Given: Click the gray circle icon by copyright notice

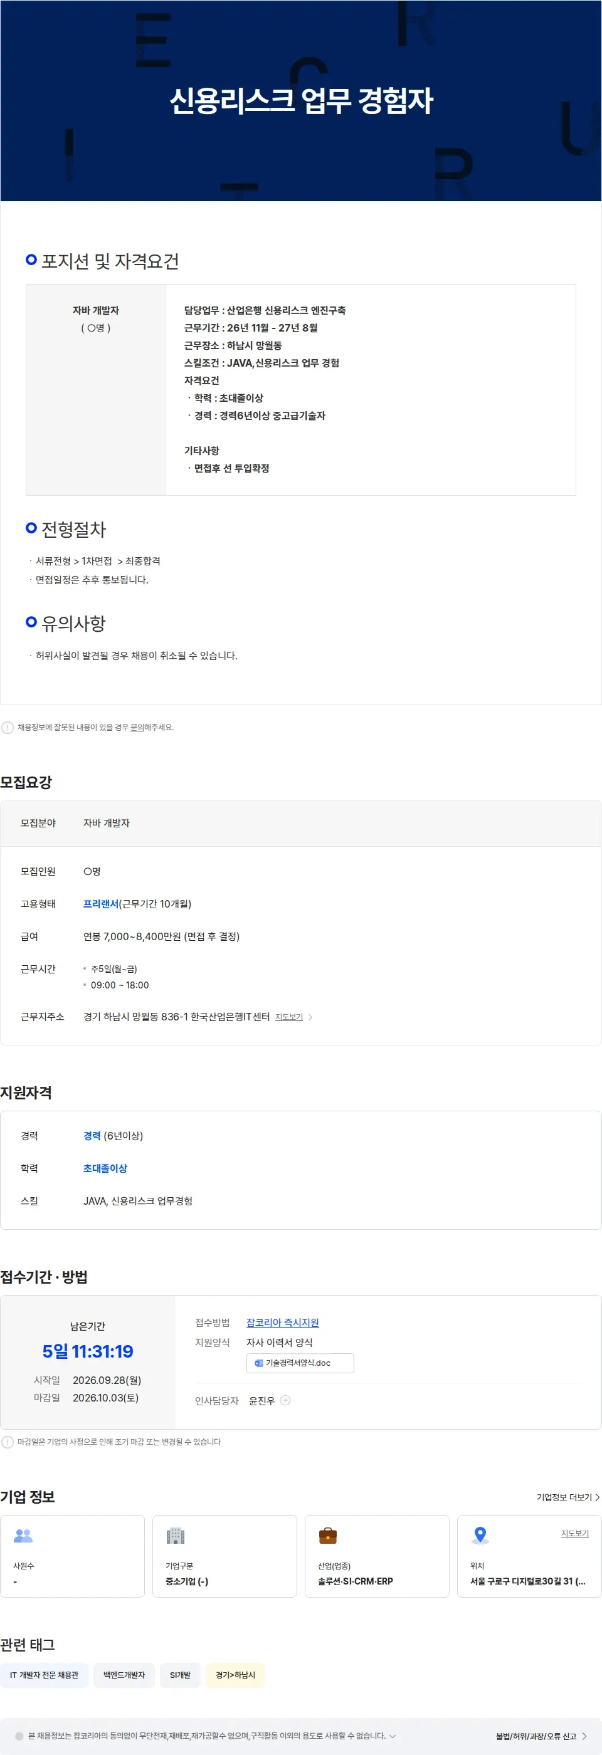Looking at the screenshot, I should [19, 1736].
